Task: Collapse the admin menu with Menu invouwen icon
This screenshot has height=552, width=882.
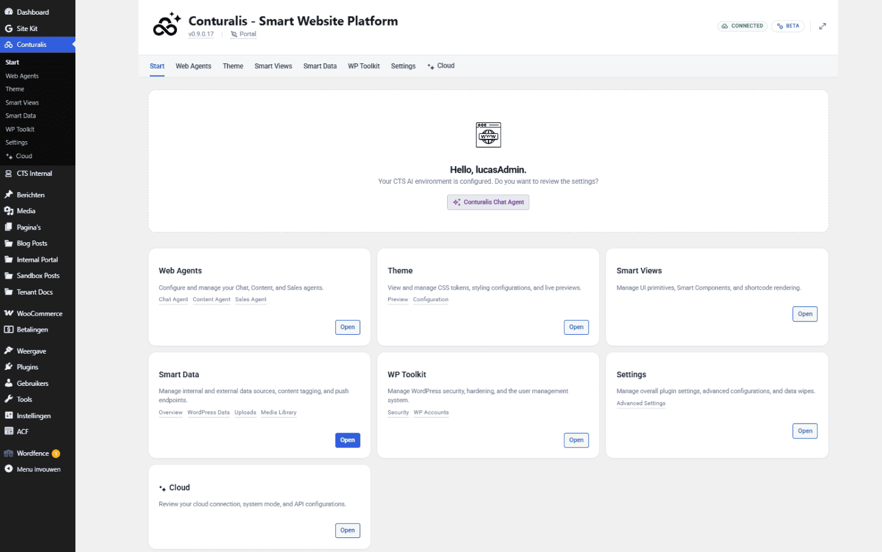Action: pyautogui.click(x=9, y=469)
